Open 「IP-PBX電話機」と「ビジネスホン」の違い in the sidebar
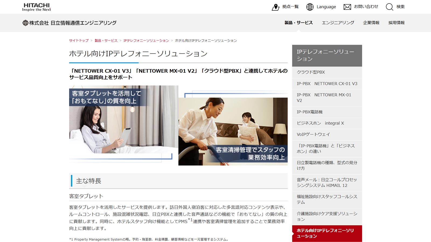The image size is (431, 242). (x=327, y=149)
